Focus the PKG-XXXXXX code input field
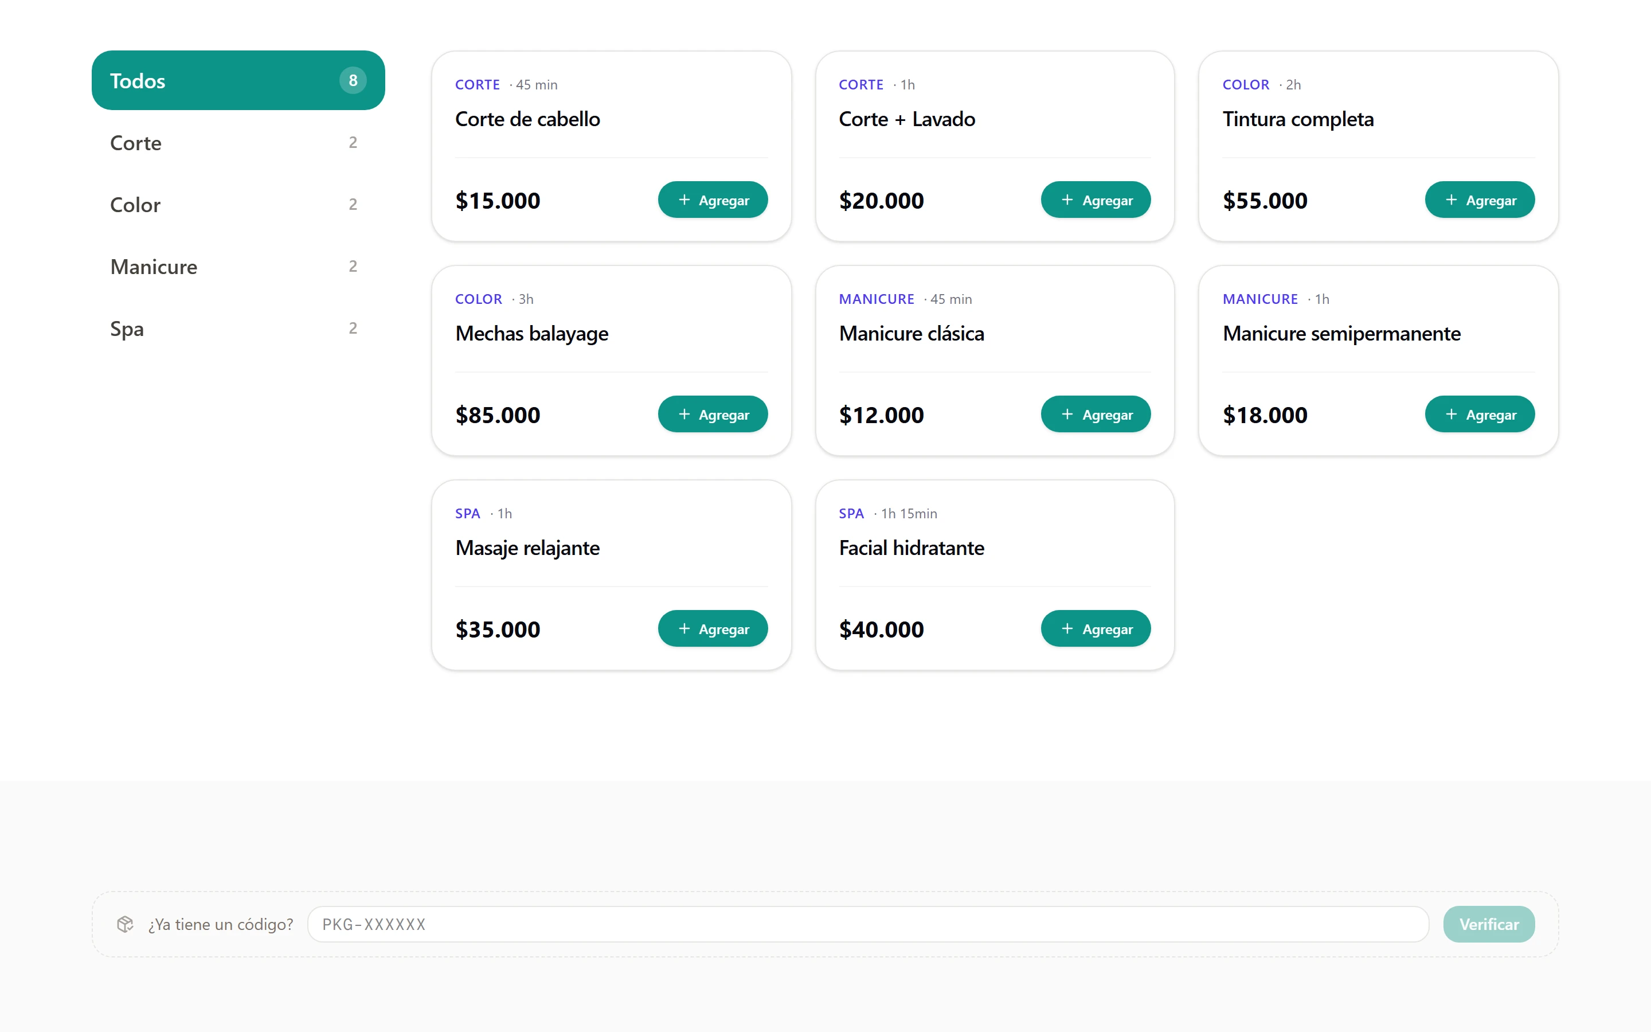 tap(868, 924)
